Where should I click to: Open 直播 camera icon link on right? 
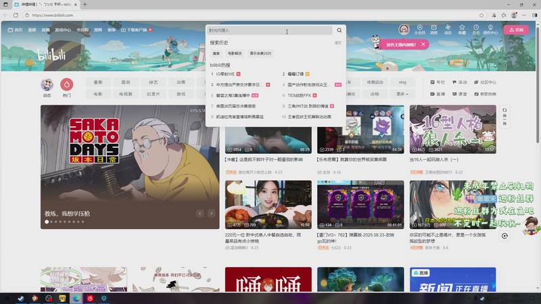pos(438,94)
